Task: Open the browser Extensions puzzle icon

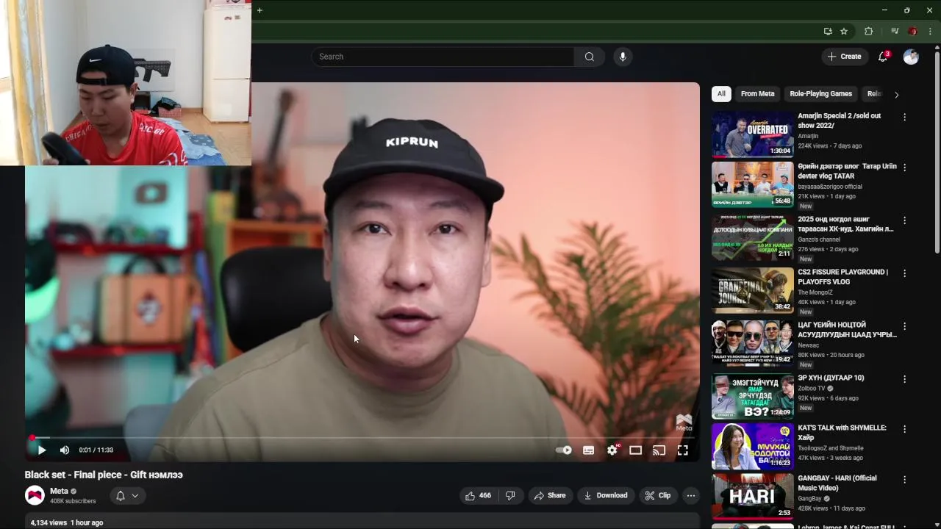Action: click(868, 32)
